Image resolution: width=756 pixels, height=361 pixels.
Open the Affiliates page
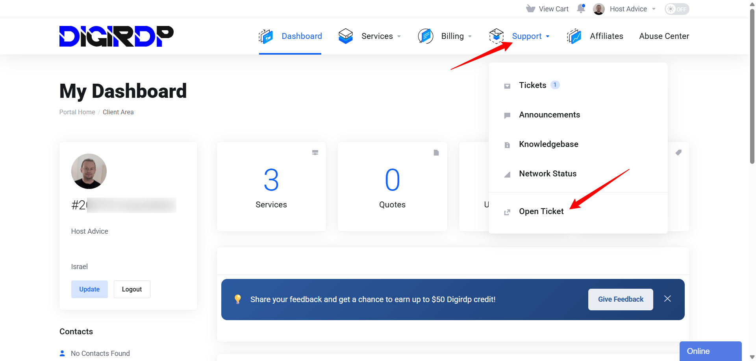click(x=606, y=36)
